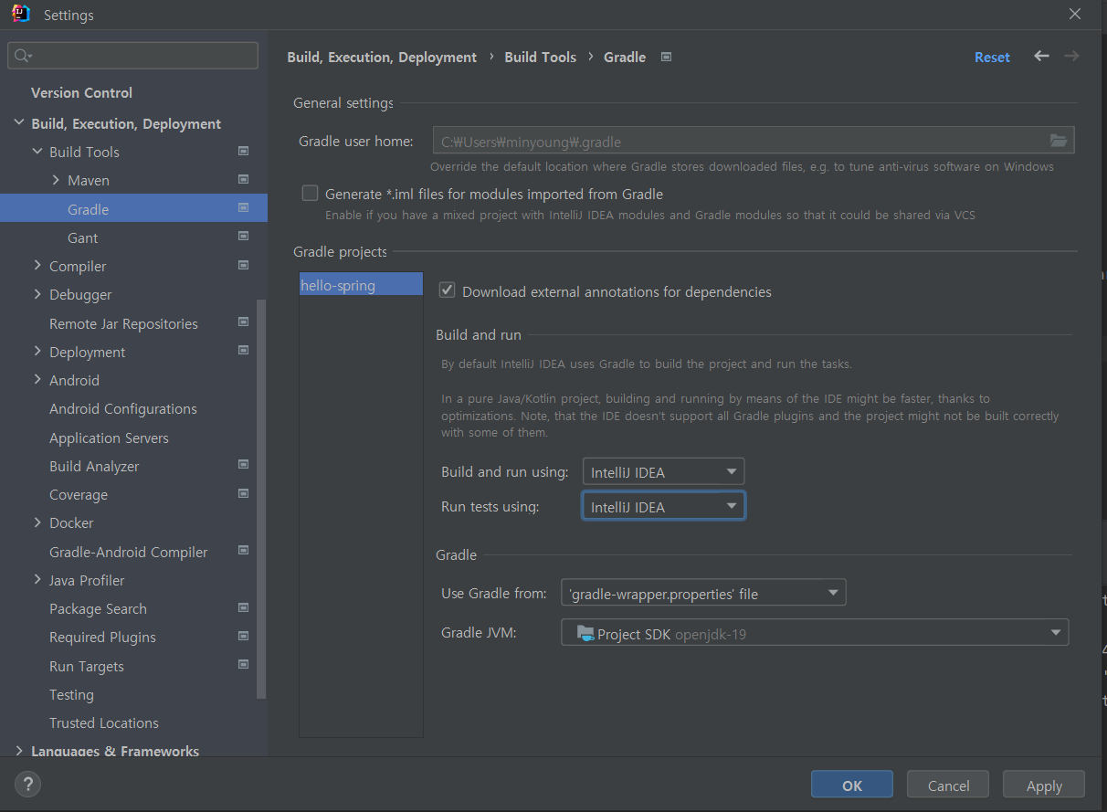Image resolution: width=1107 pixels, height=812 pixels.
Task: Expand the Docker tree node
Action: pos(37,522)
